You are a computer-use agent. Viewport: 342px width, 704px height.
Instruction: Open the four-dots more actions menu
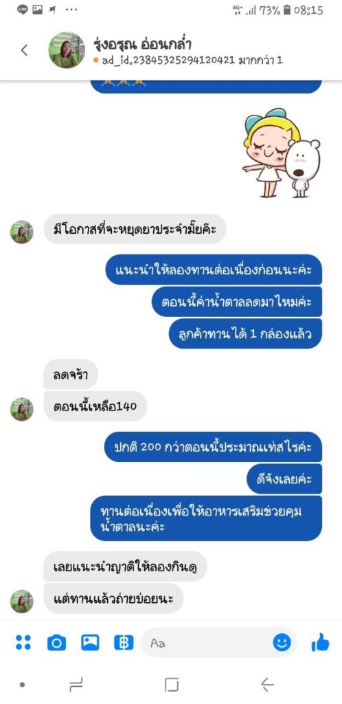tap(23, 643)
